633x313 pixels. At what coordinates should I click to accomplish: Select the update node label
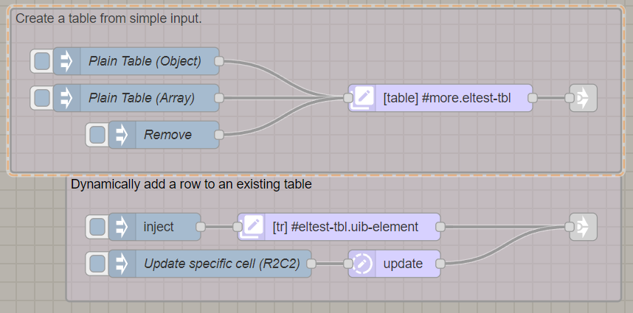click(403, 263)
